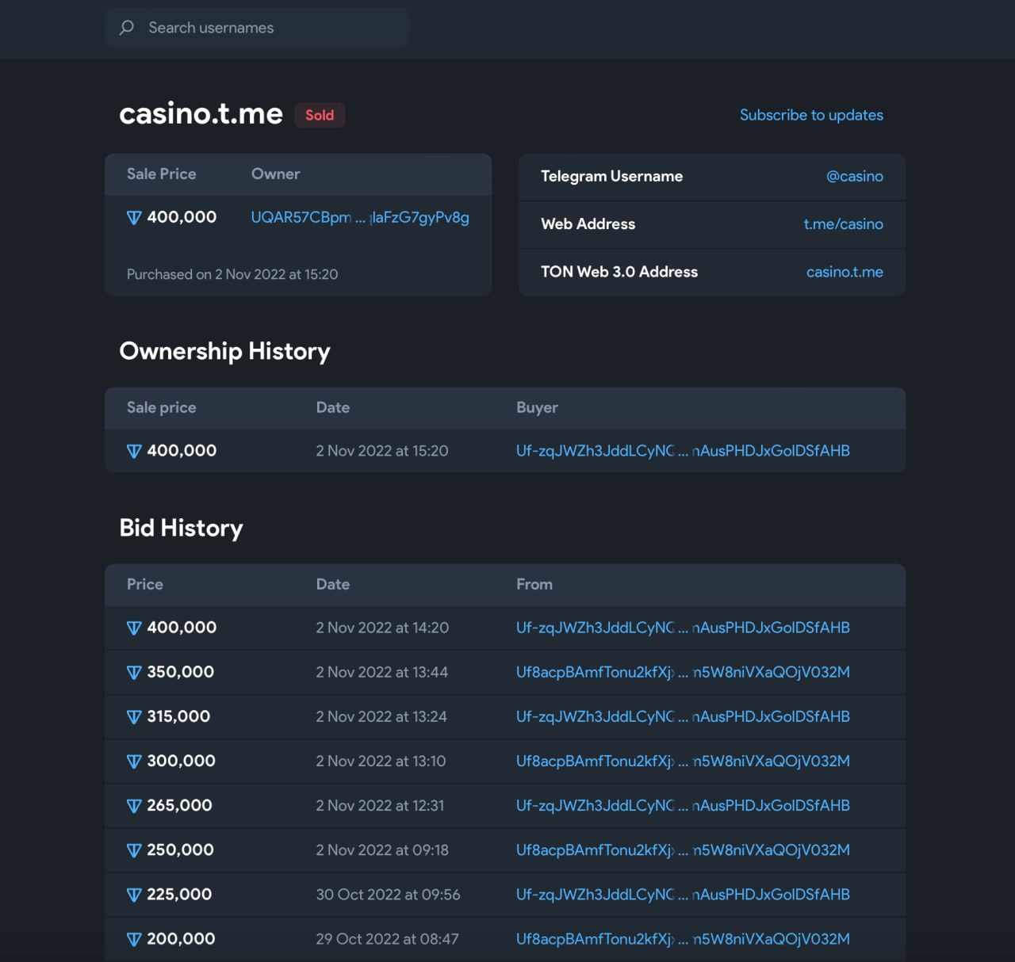Click TON icon beside 250,000 bid

pos(134,849)
